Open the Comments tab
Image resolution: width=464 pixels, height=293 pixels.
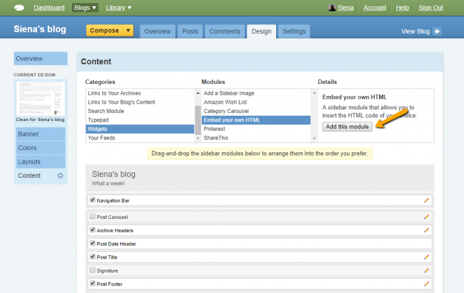224,31
